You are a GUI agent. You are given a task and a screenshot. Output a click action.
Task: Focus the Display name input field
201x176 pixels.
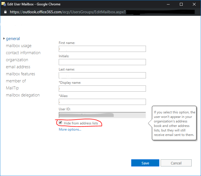[x=102, y=89]
